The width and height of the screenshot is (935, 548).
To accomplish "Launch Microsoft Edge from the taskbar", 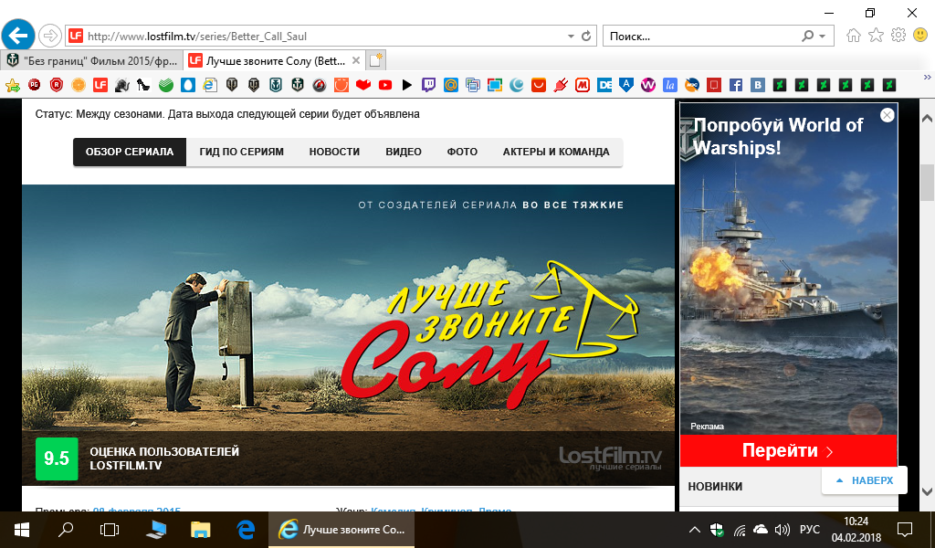I will coord(245,530).
